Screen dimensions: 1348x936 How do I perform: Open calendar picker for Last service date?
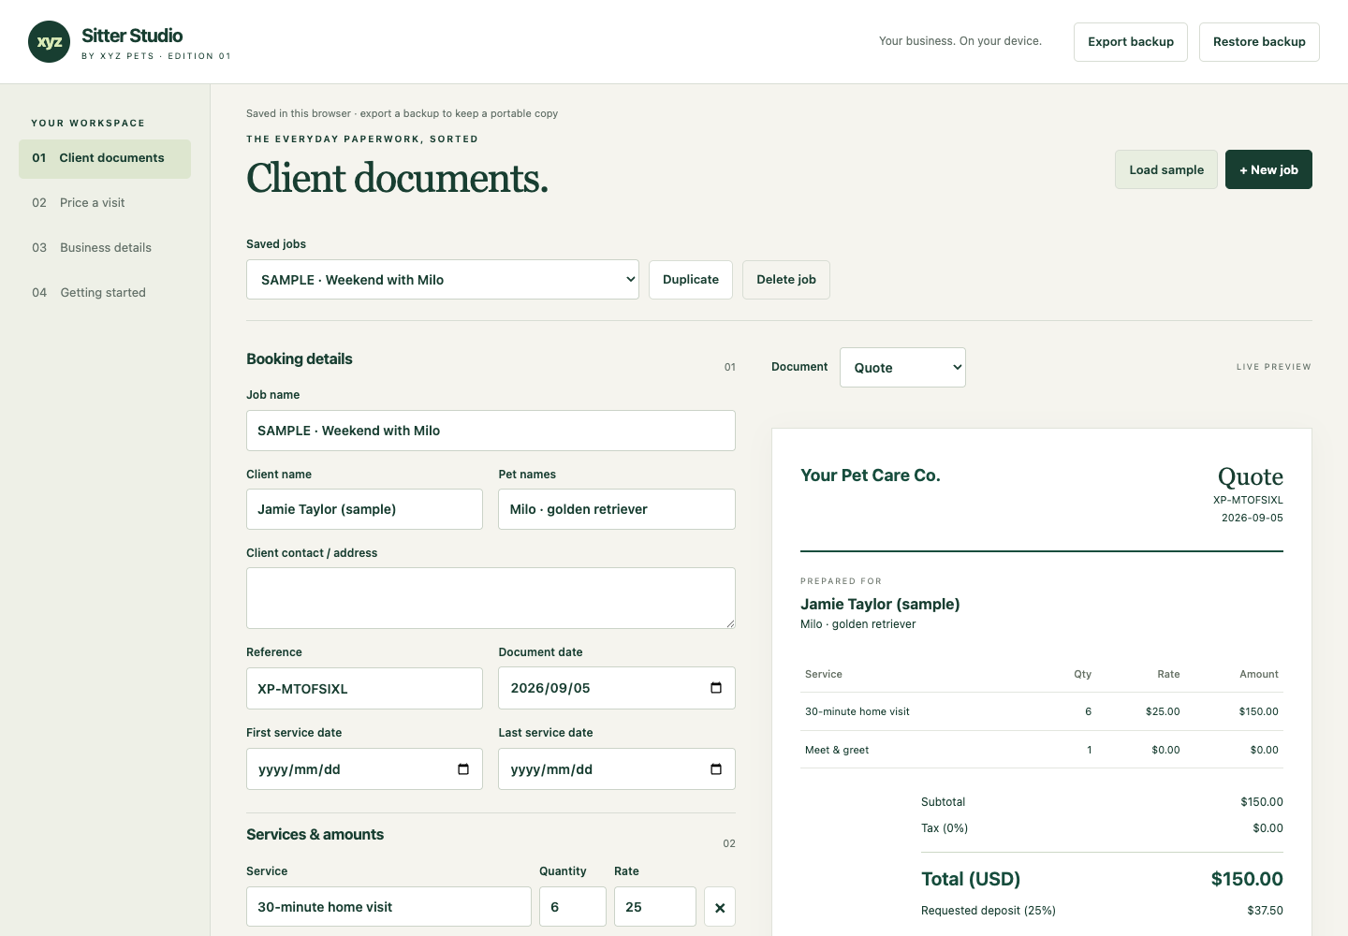pyautogui.click(x=716, y=769)
